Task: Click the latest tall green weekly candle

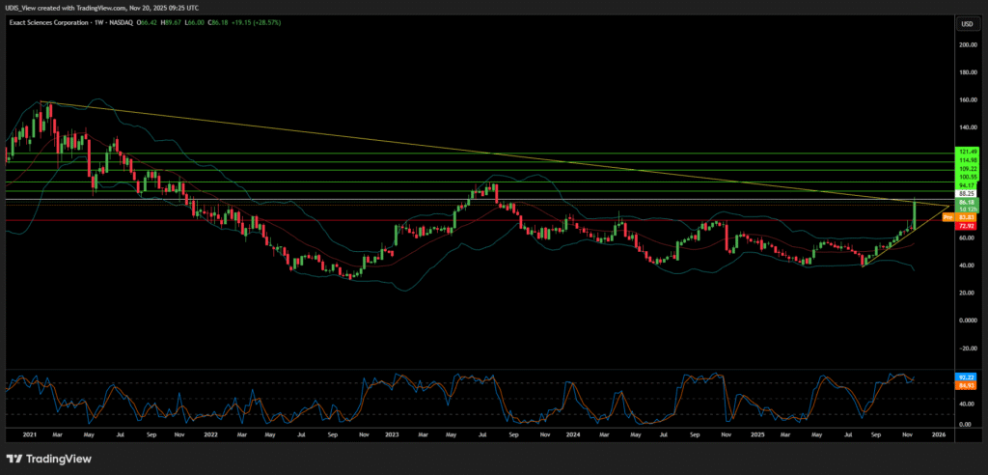Action: (x=914, y=212)
